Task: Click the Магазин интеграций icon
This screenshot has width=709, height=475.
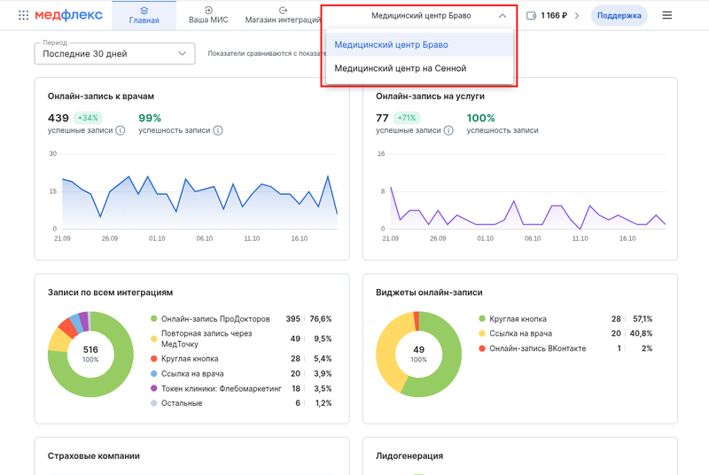Action: click(x=283, y=10)
